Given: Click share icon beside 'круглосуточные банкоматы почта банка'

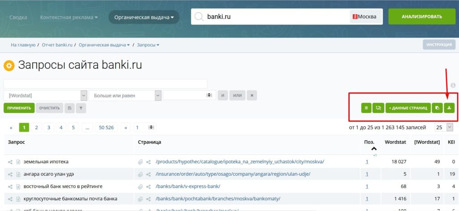Looking at the screenshot, I should pos(10,199).
